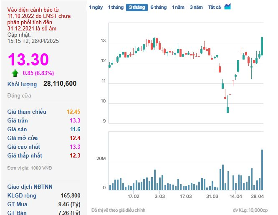
Task: Show the 1 năm chart
Action: click(178, 7)
